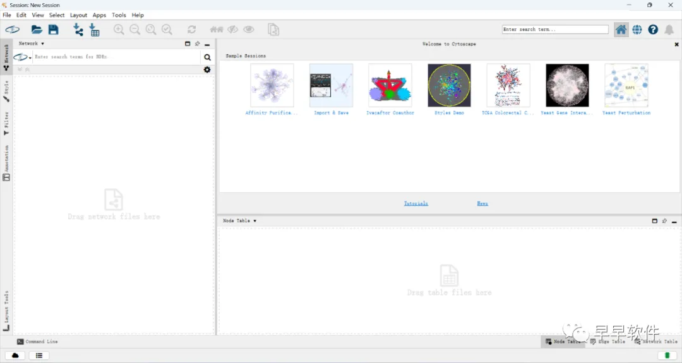
Task: Switch to the Network side tab
Action: (x=6, y=57)
